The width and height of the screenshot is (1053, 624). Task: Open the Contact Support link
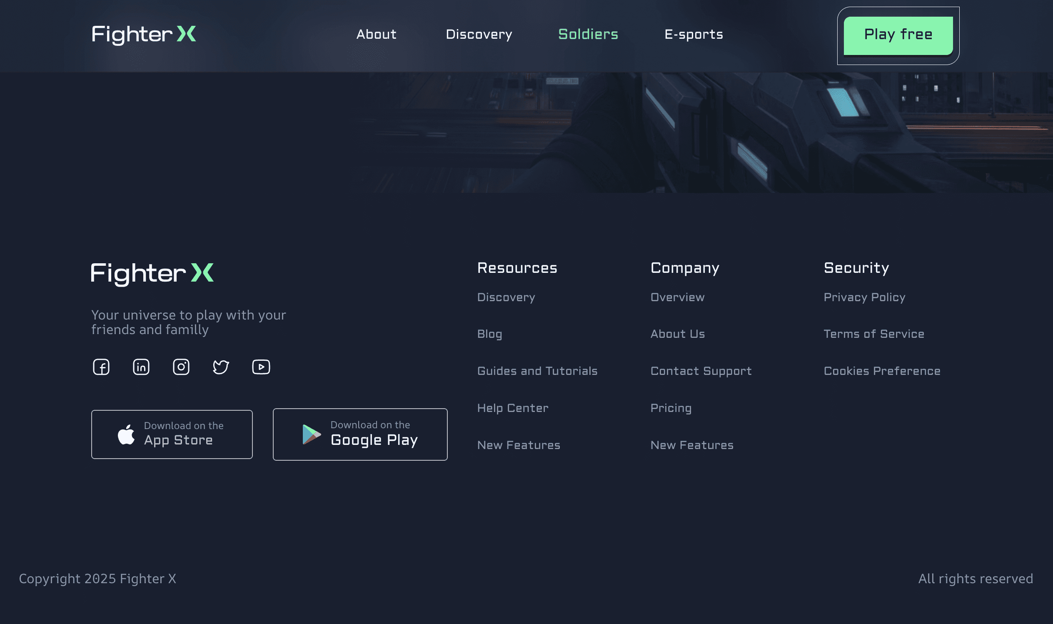pos(701,371)
